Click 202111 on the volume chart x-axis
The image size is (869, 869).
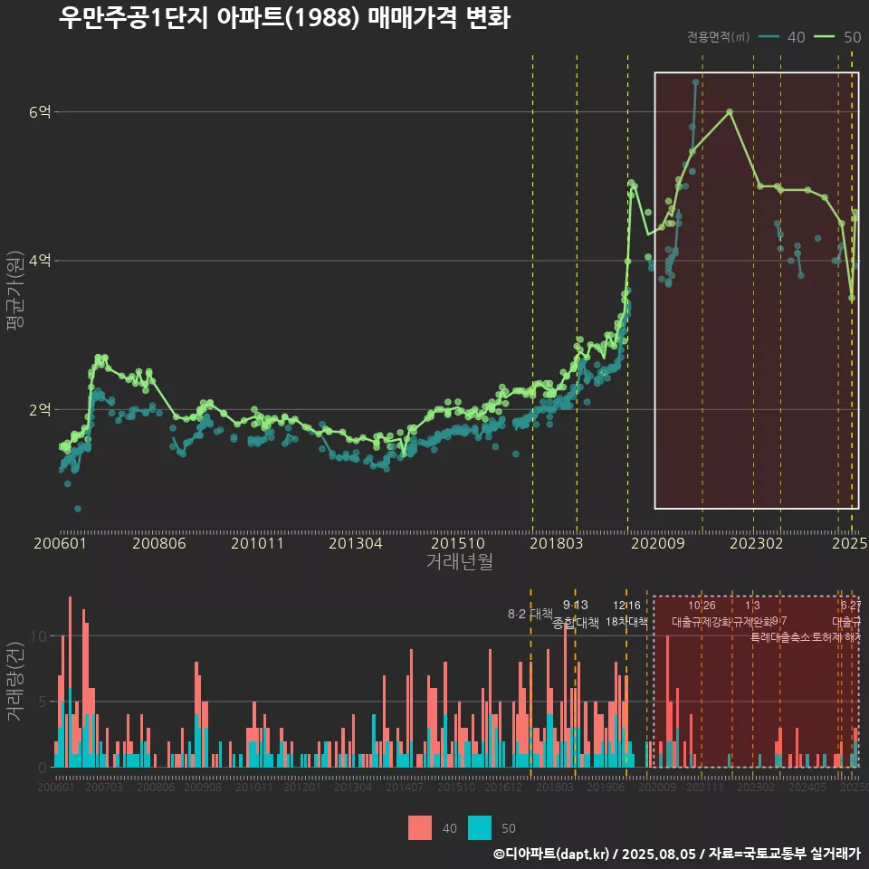705,787
